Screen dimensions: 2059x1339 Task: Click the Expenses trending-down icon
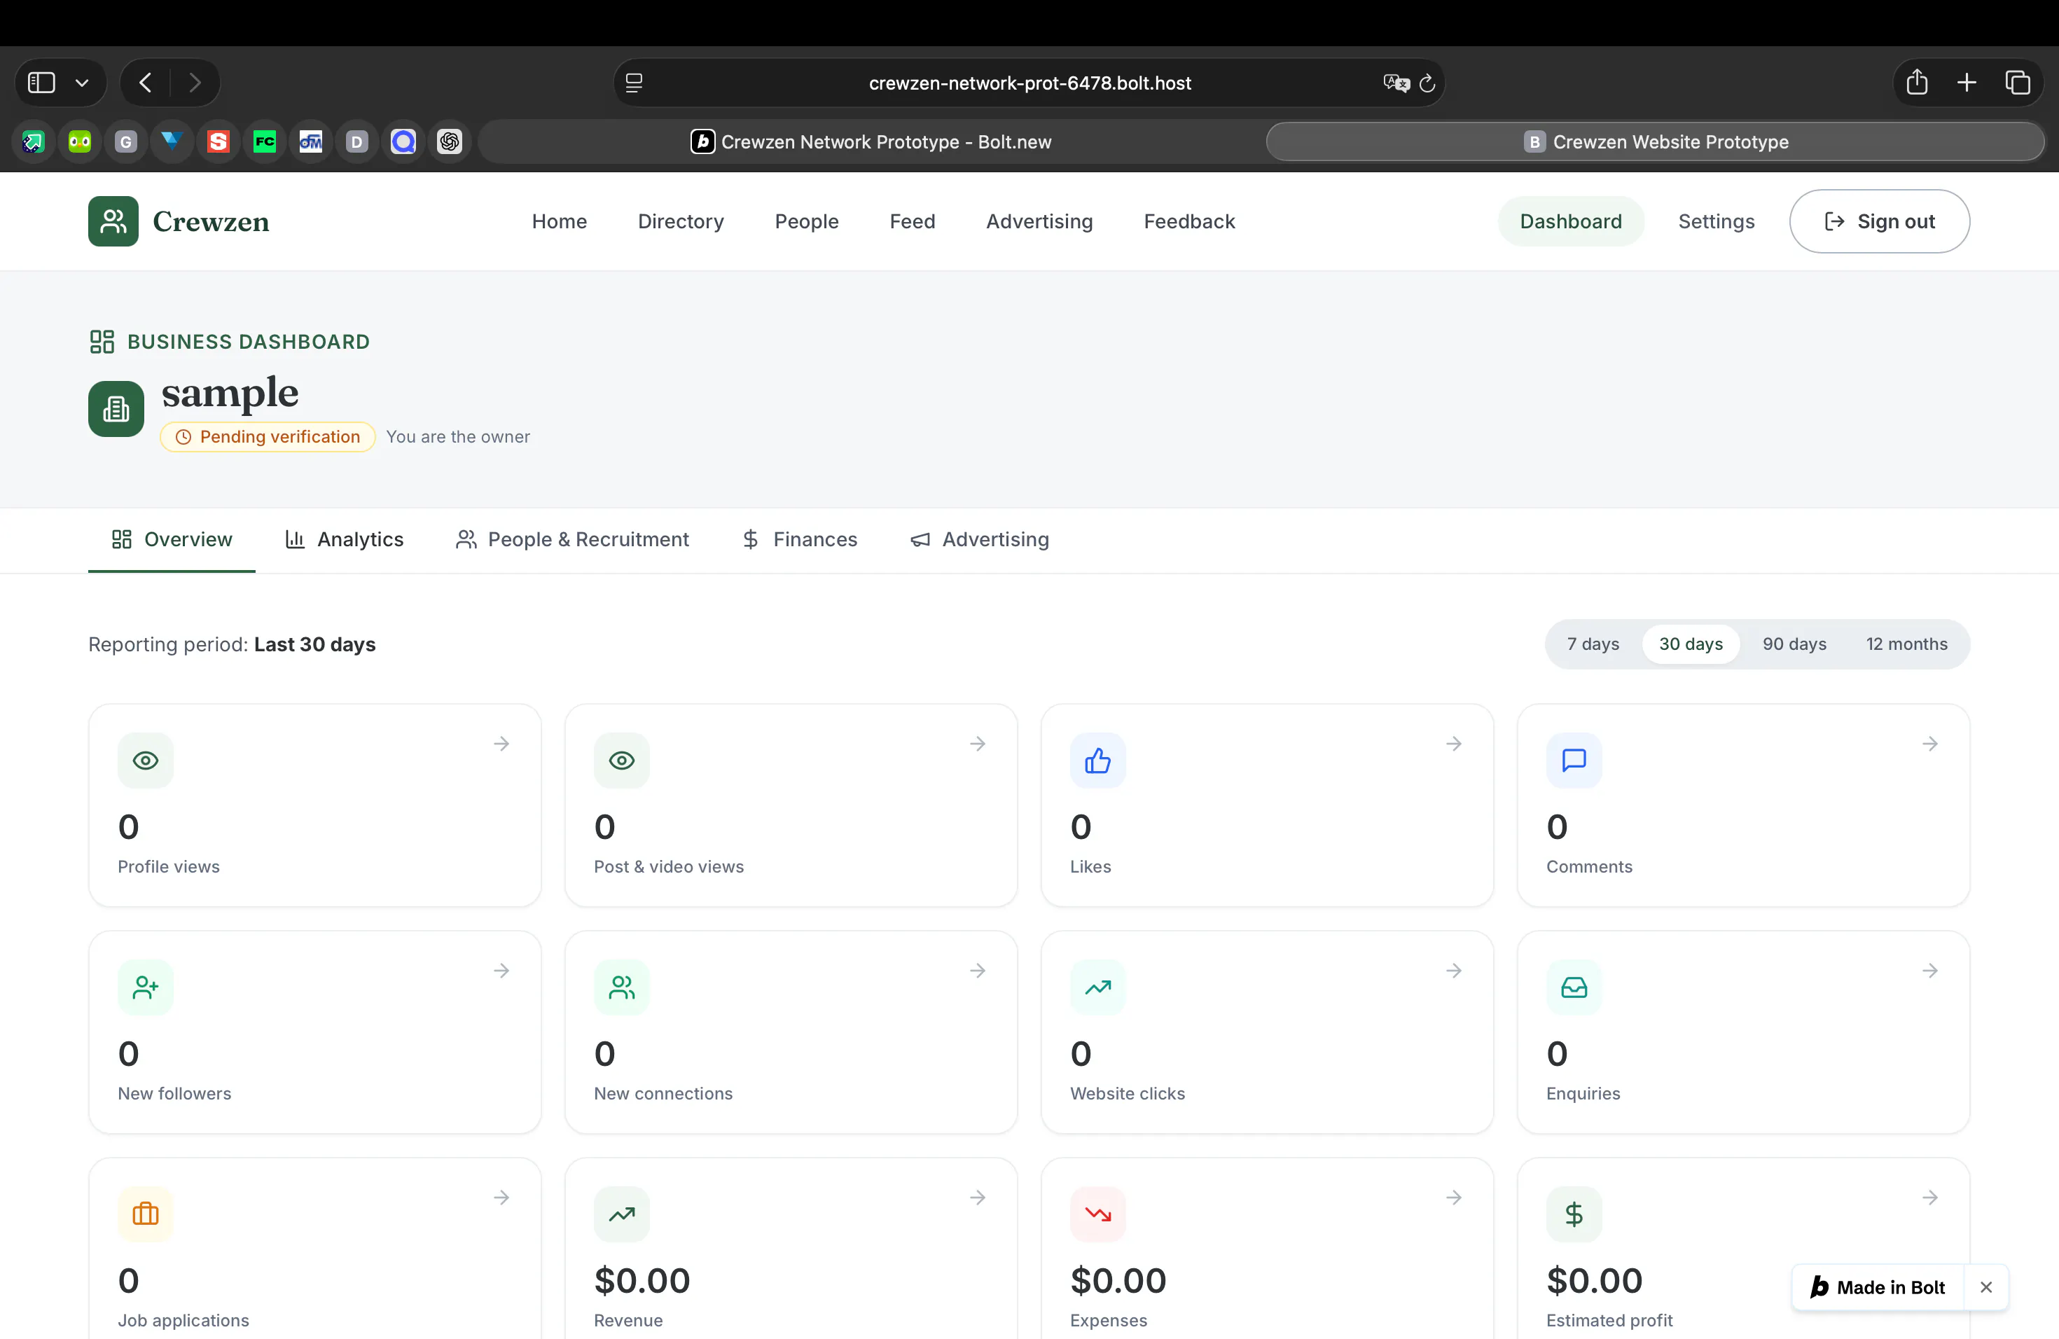1098,1214
